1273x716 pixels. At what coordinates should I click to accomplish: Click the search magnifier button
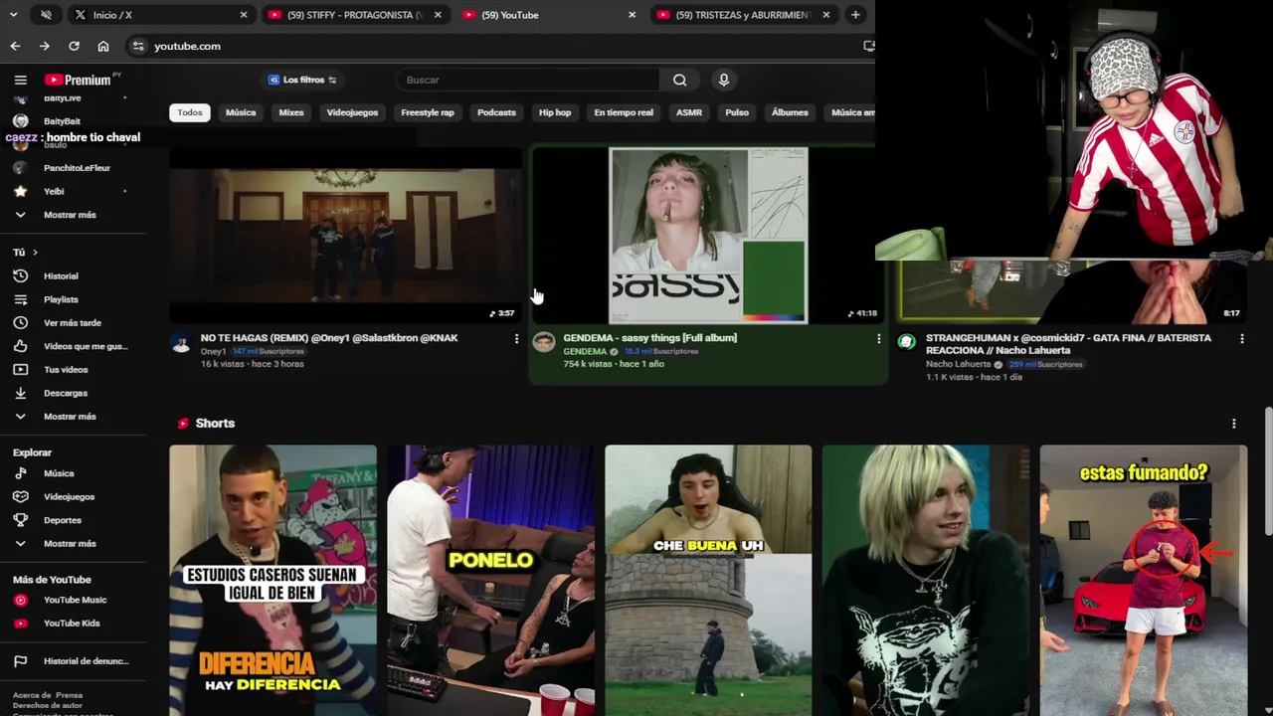pyautogui.click(x=679, y=80)
